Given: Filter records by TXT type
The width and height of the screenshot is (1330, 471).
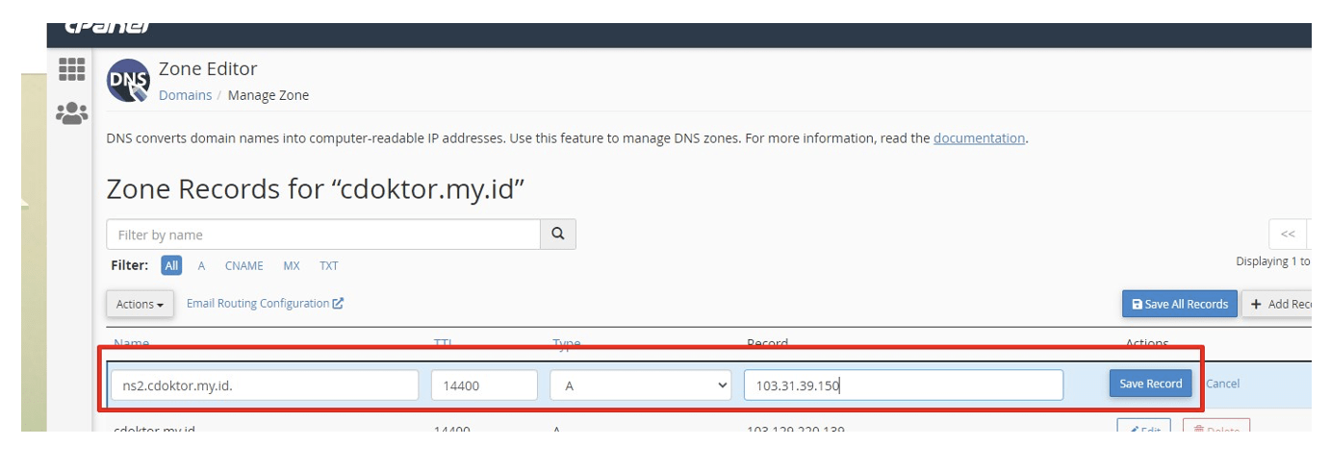Looking at the screenshot, I should click(329, 266).
